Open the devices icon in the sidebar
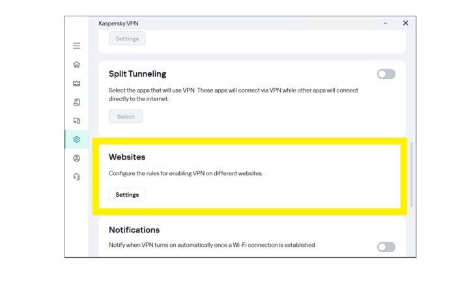Image resolution: width=456 pixels, height=284 pixels. pos(77,121)
